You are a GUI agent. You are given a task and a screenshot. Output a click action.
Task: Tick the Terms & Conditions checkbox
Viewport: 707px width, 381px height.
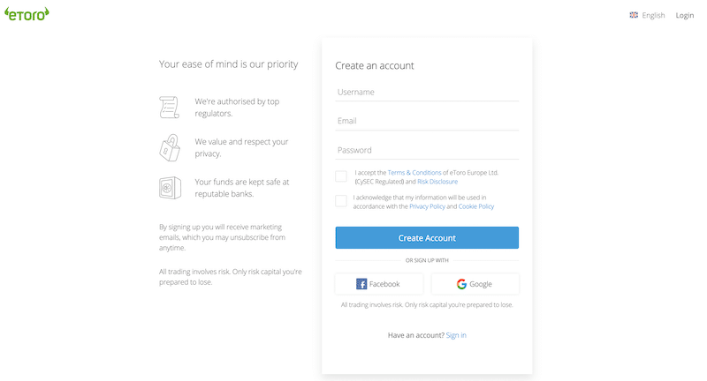341,176
